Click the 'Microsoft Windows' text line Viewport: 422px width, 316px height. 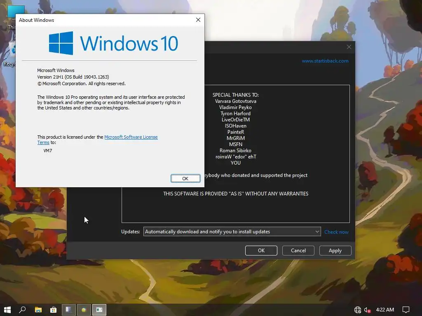pyautogui.click(x=56, y=70)
